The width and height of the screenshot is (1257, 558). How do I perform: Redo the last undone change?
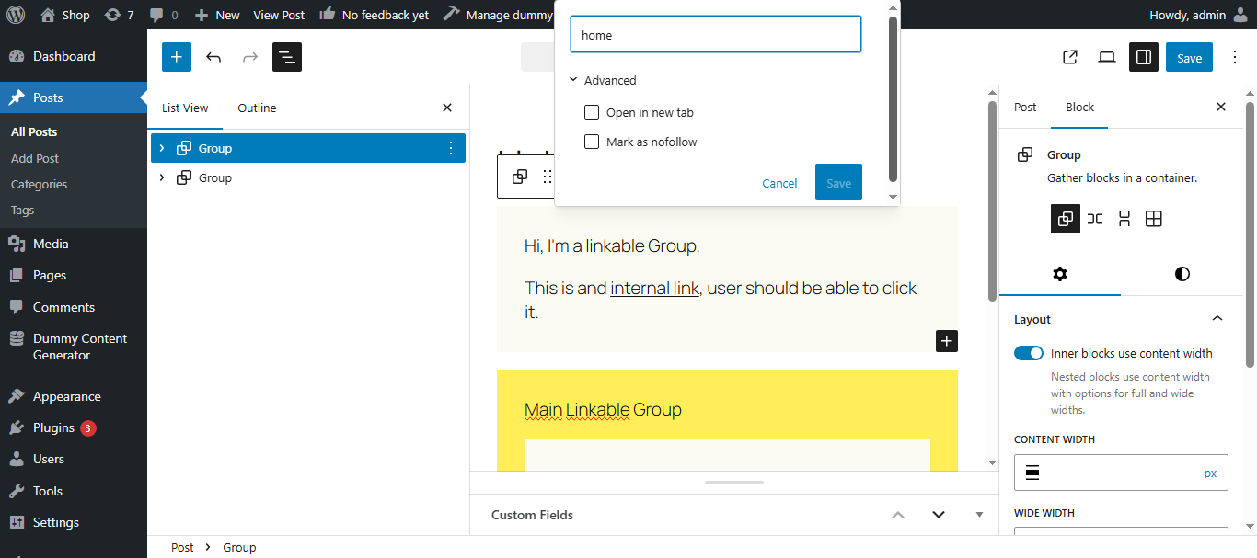pos(250,57)
